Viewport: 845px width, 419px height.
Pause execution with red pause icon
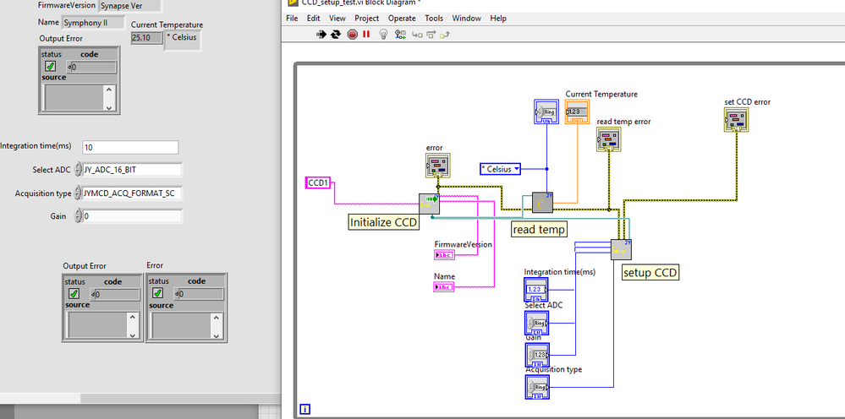pyautogui.click(x=366, y=34)
